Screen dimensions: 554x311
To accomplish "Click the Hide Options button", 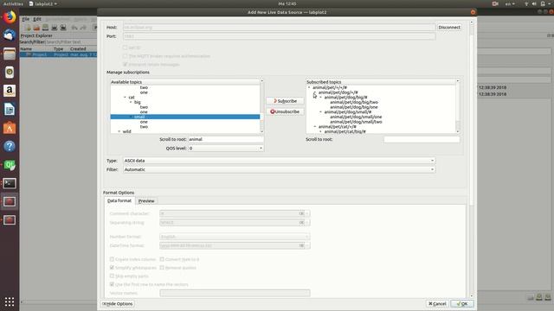I will pyautogui.click(x=118, y=303).
